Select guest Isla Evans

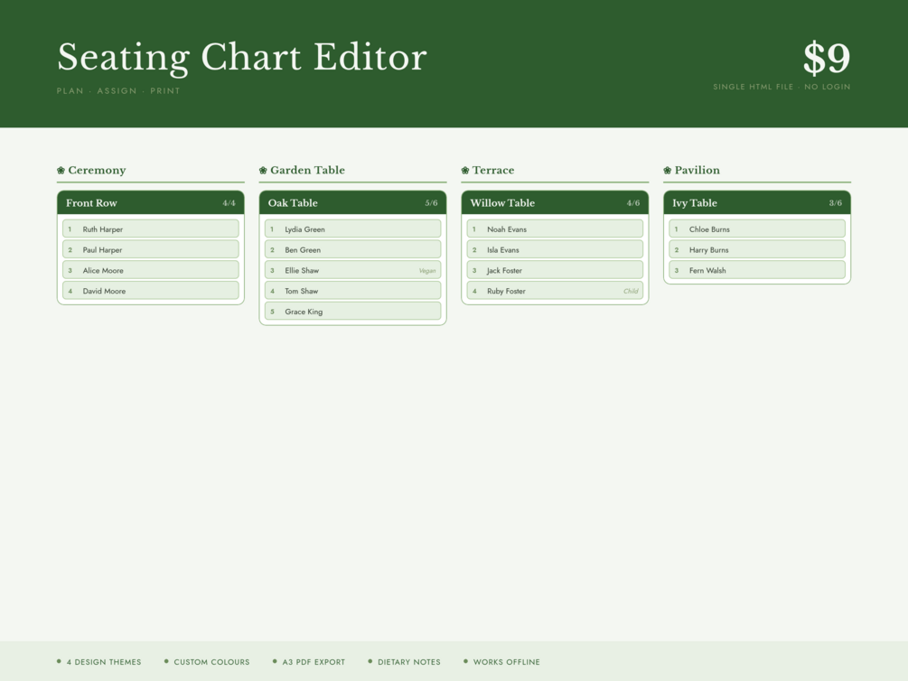[555, 249]
